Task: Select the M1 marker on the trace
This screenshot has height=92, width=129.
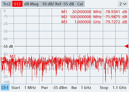Action: 3,60
